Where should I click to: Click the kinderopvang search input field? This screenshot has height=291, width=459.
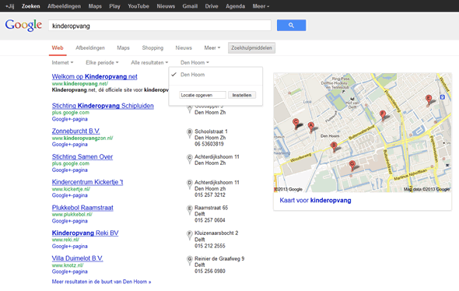pos(159,26)
